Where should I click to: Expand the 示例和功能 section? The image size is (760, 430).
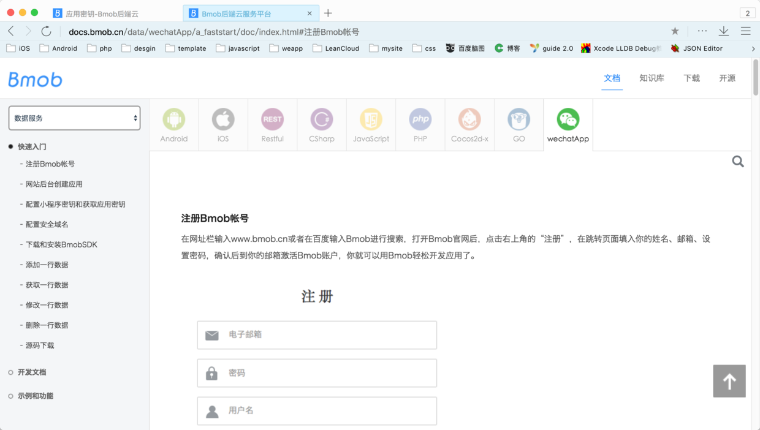click(x=31, y=396)
